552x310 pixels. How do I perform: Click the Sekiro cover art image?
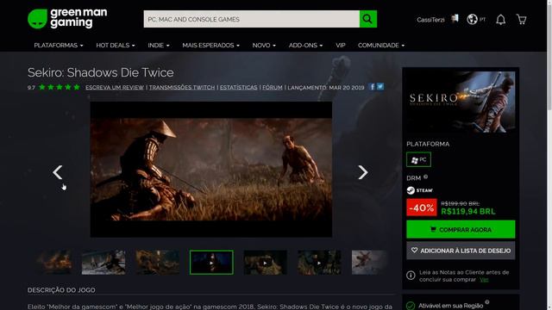[x=461, y=102]
